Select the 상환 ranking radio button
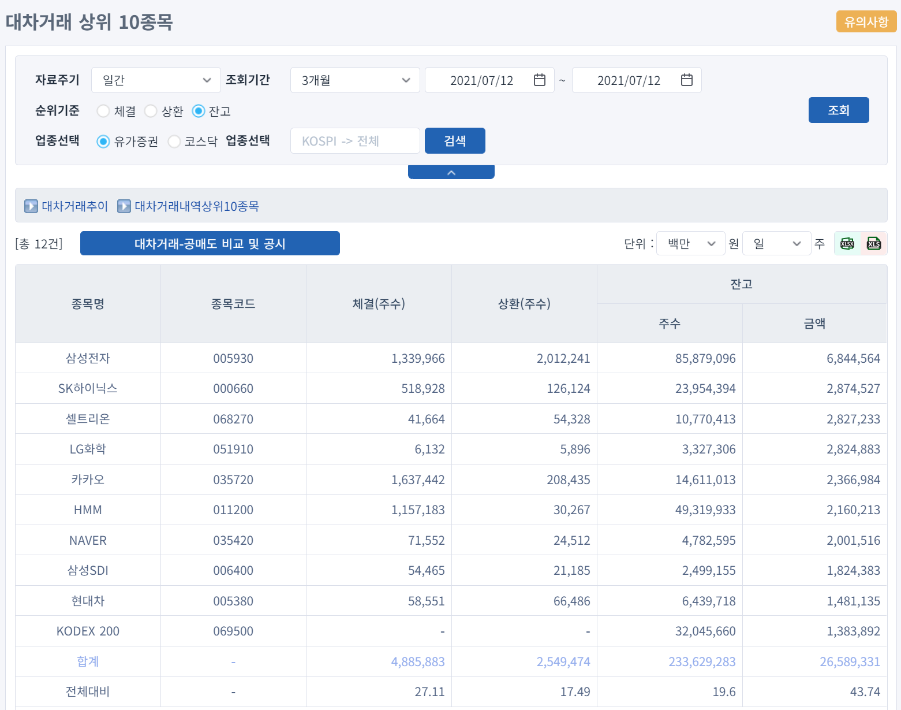The height and width of the screenshot is (710, 901). 151,111
